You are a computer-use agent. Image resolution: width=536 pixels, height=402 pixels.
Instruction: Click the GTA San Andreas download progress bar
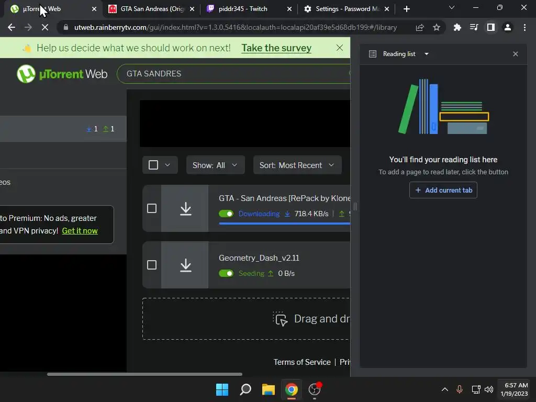click(x=284, y=224)
